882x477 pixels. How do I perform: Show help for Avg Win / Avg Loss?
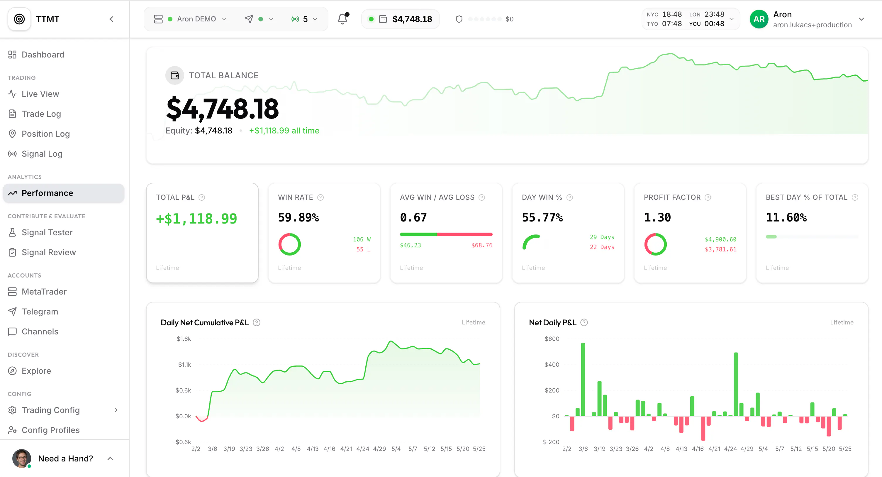(x=482, y=197)
